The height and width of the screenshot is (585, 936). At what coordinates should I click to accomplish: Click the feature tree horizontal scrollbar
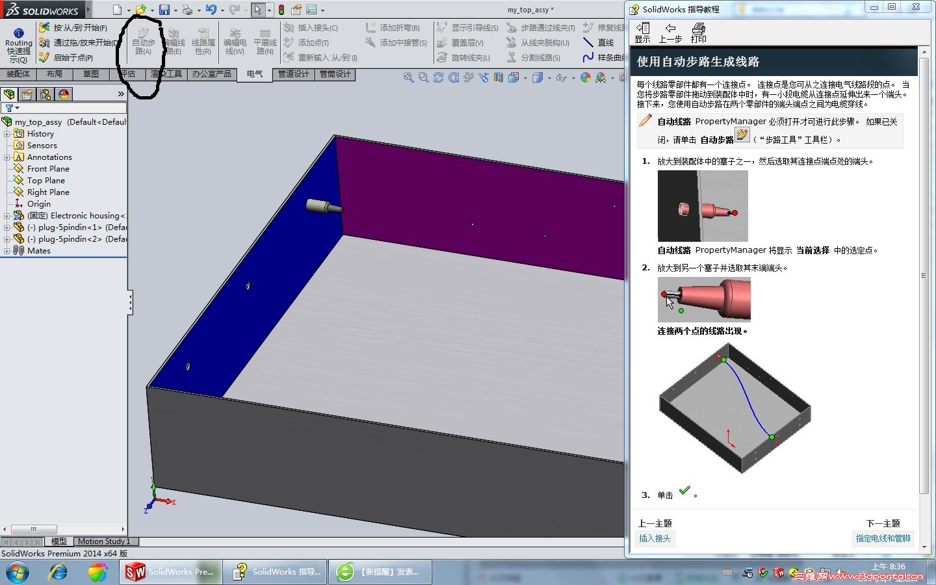pos(34,529)
